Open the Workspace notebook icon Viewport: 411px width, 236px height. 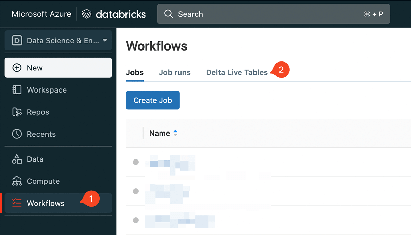17,90
